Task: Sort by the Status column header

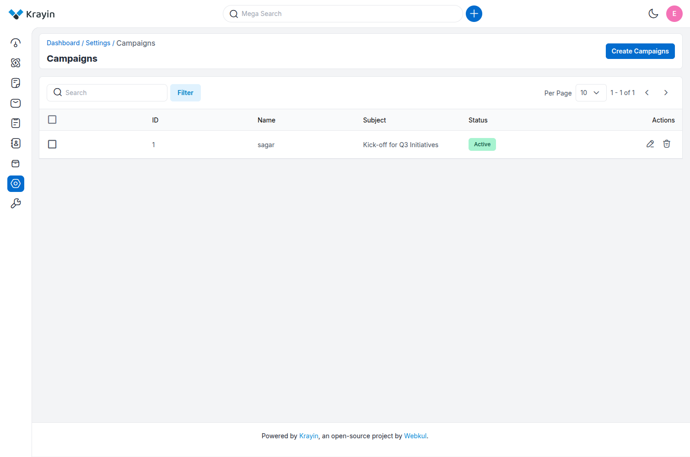Action: [478, 120]
